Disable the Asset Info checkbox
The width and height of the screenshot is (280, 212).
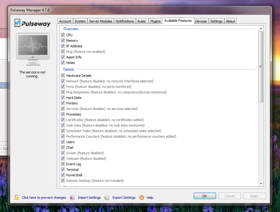[63, 57]
